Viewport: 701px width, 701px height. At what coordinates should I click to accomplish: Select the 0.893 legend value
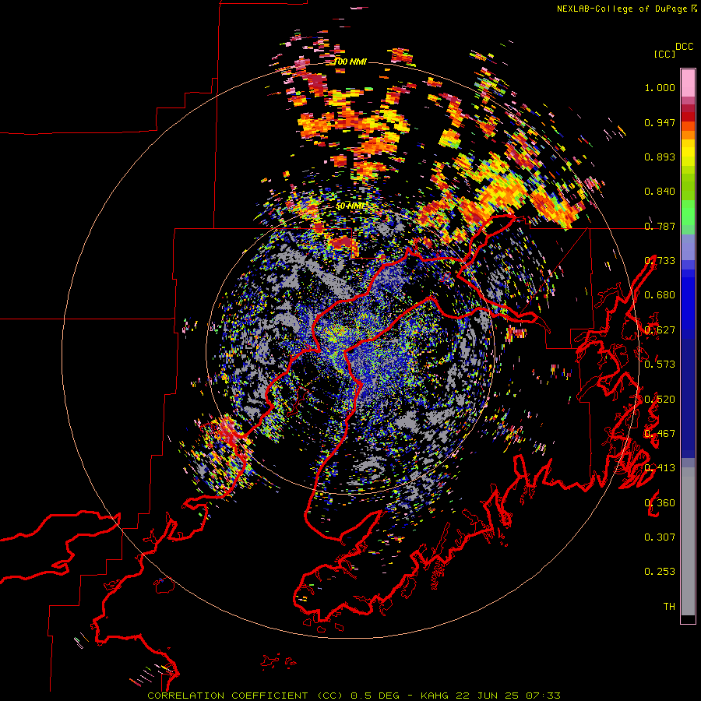tap(660, 157)
